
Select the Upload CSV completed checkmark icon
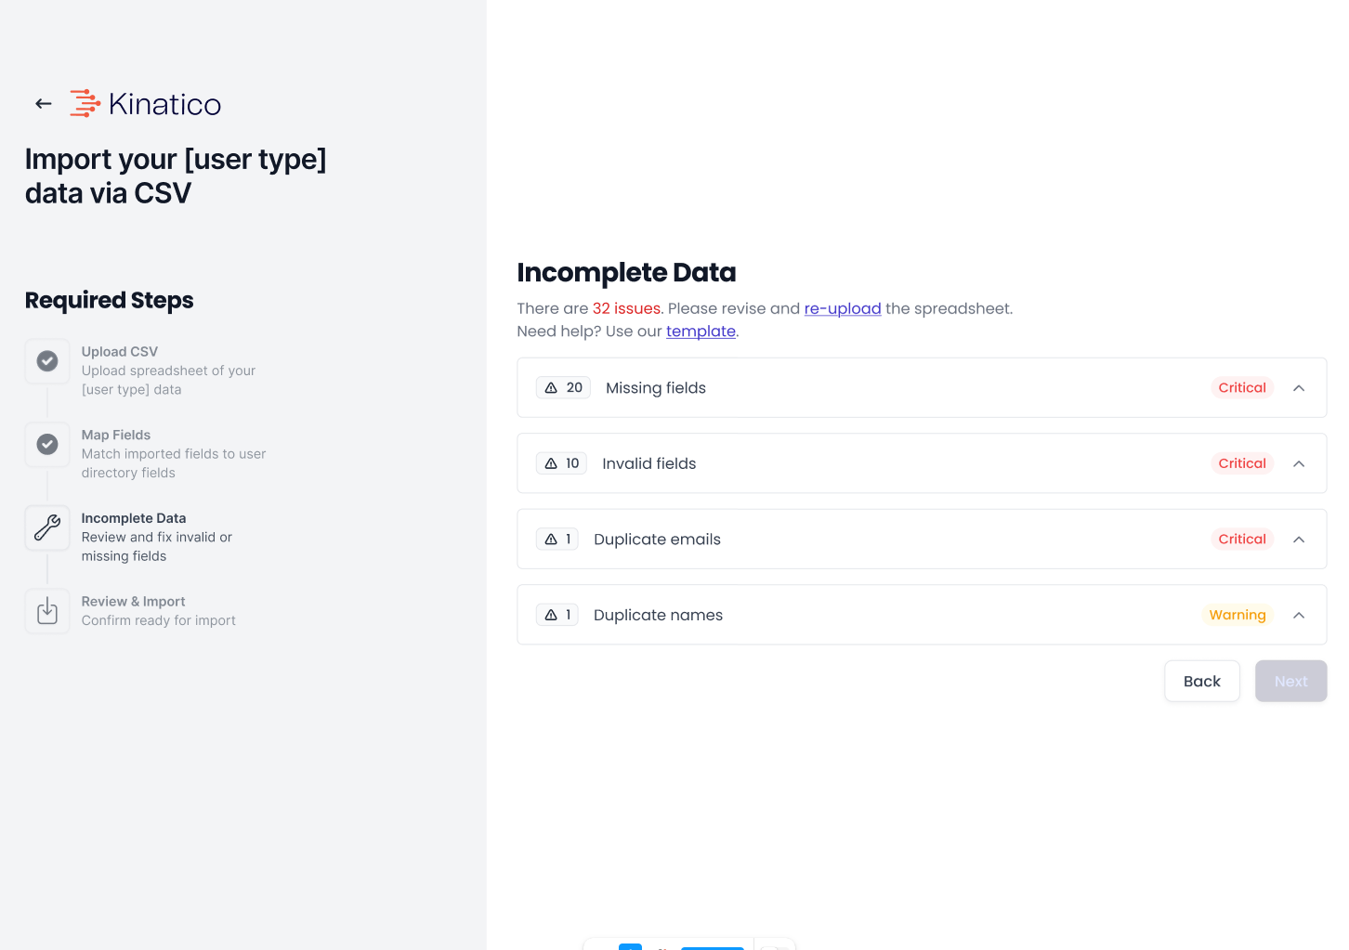click(x=47, y=361)
